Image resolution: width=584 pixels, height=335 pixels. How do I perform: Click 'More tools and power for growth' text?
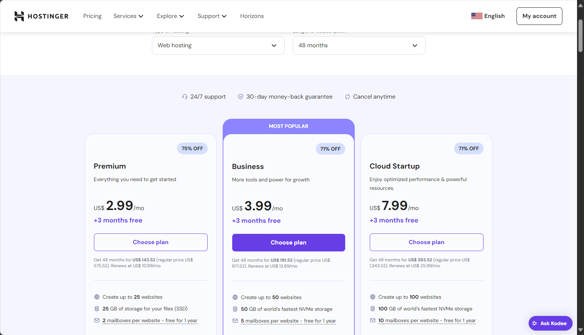(x=271, y=180)
